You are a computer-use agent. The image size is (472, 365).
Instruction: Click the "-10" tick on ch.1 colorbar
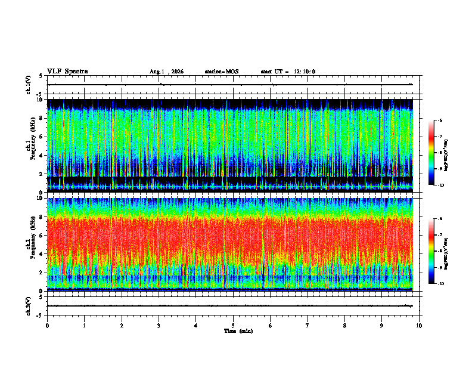(441, 185)
